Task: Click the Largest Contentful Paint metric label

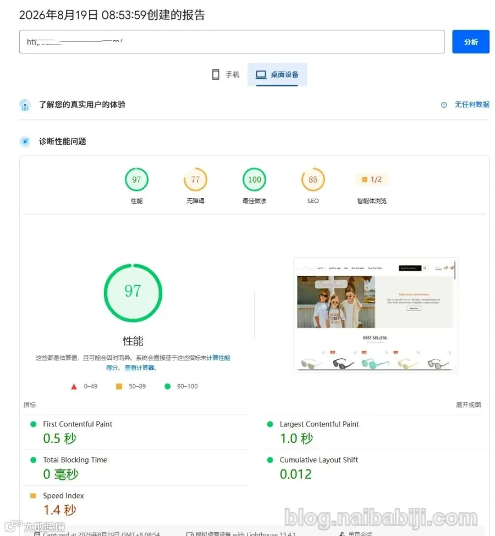Action: point(319,424)
